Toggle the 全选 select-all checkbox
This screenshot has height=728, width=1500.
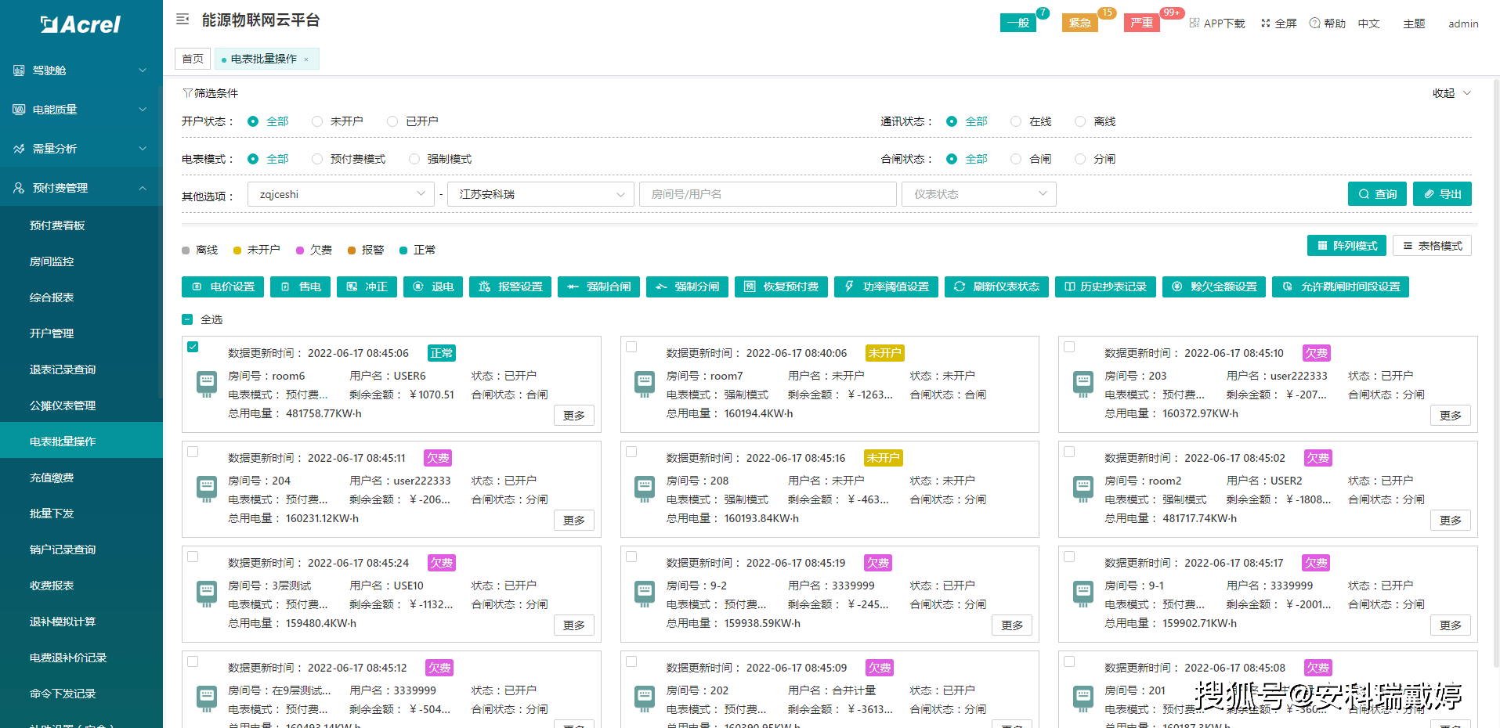pos(187,319)
